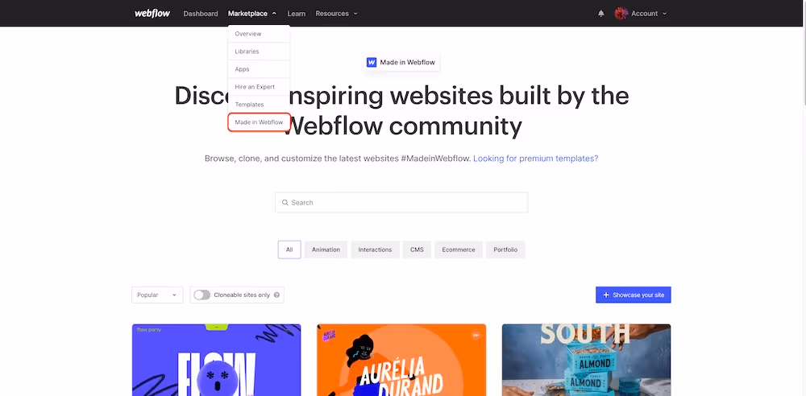Filter by Portfolio
Screen dimensions: 806x396
pos(505,250)
